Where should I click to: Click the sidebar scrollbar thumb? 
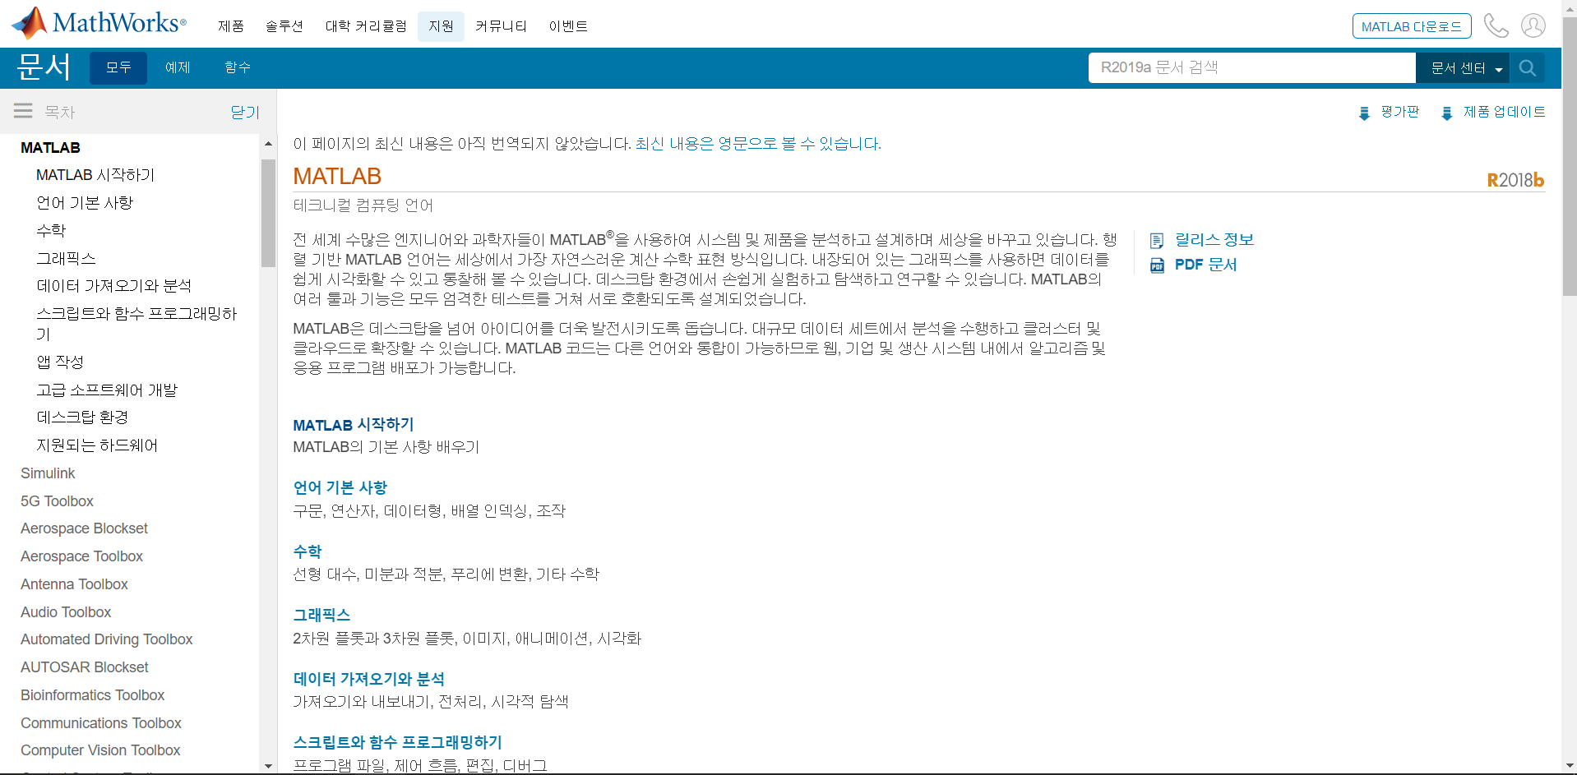tap(268, 213)
